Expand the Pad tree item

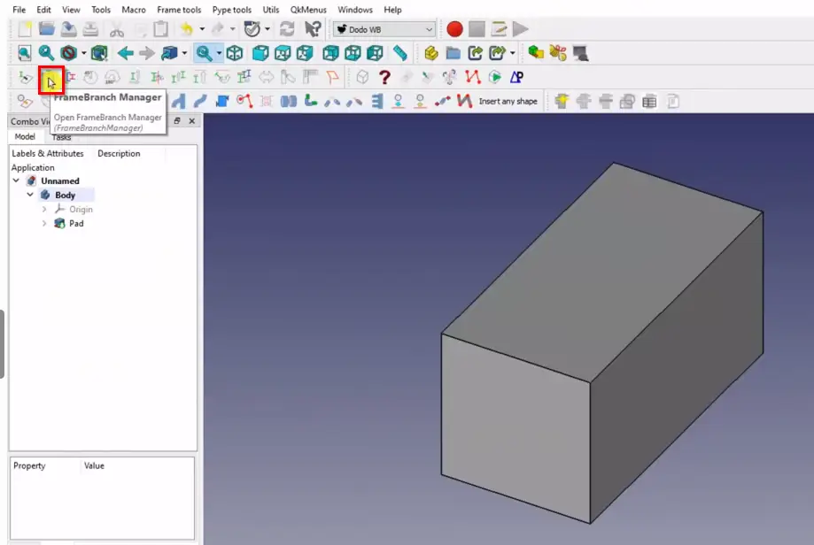click(45, 224)
